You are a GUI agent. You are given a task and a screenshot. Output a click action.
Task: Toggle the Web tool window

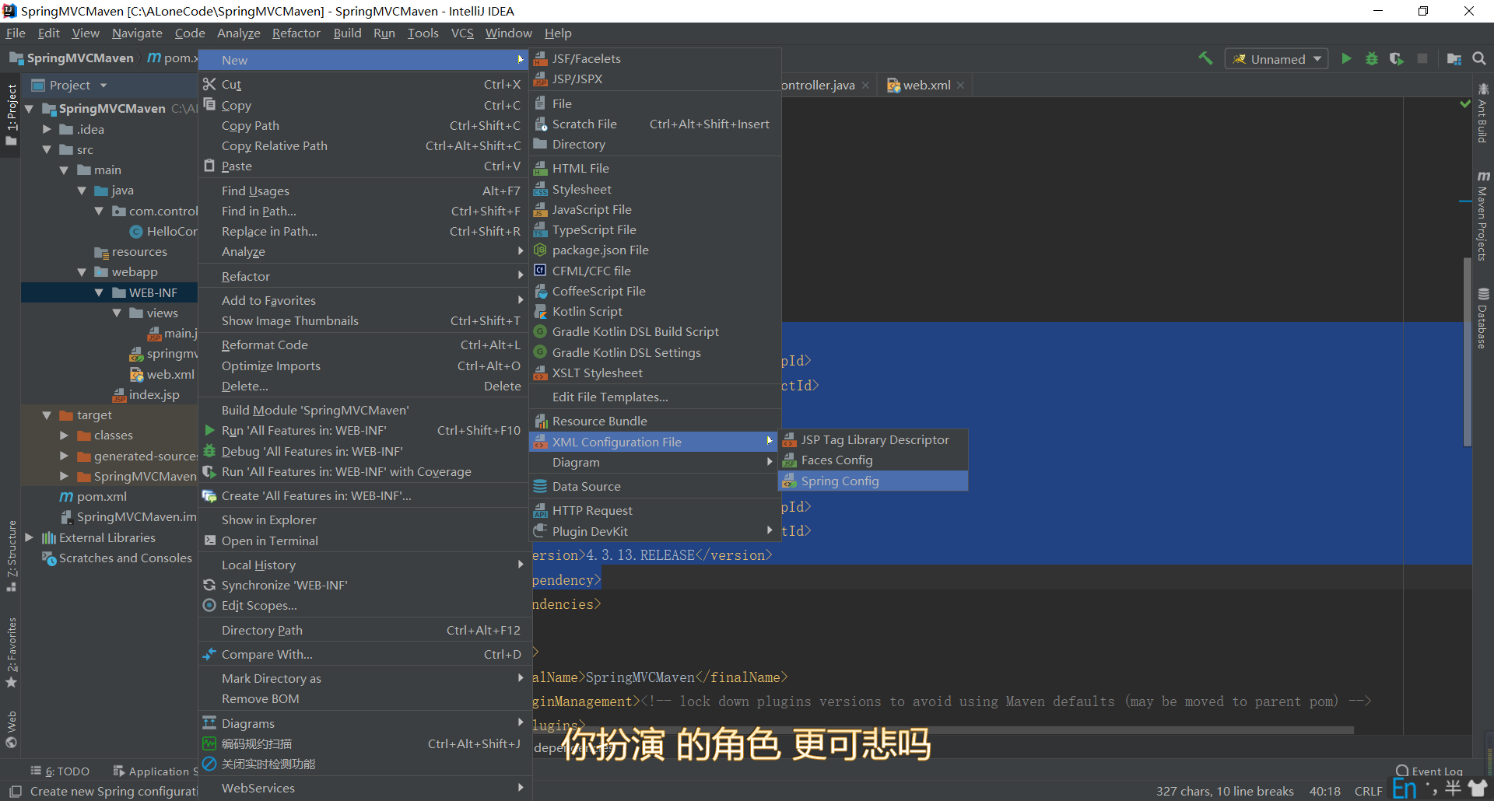click(11, 729)
